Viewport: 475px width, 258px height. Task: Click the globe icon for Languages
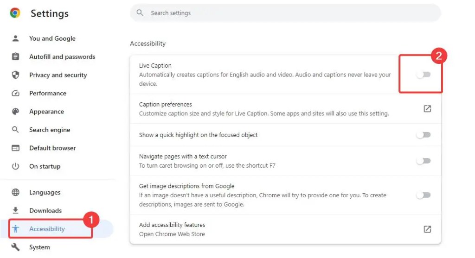click(x=15, y=192)
